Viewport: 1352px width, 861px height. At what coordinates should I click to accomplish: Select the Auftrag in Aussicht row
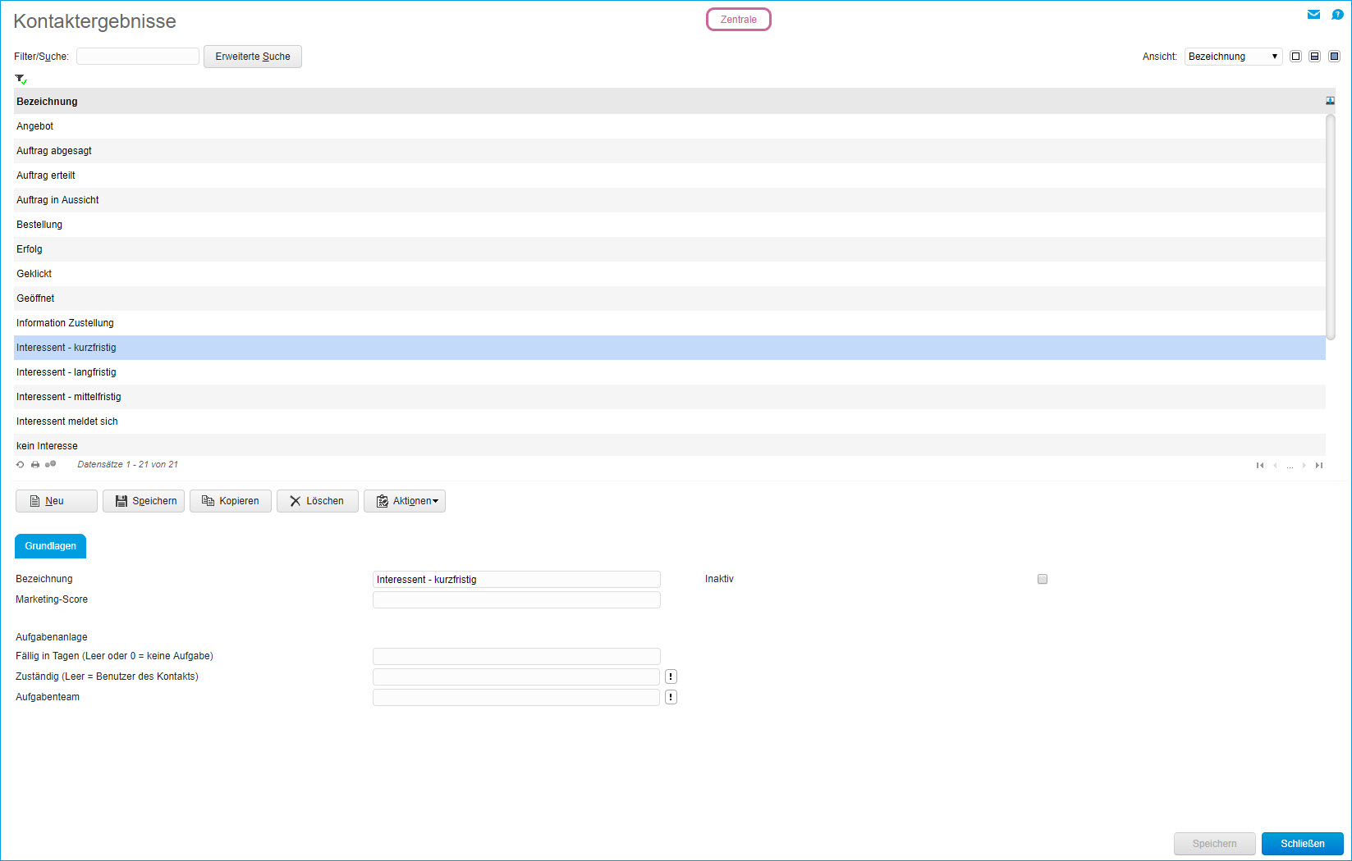[670, 200]
